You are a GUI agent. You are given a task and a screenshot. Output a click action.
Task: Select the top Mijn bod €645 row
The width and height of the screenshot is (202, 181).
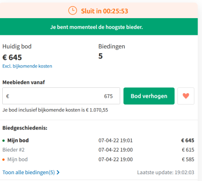98,140
